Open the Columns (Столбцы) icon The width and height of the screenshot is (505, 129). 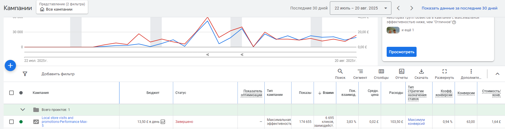tap(381, 72)
